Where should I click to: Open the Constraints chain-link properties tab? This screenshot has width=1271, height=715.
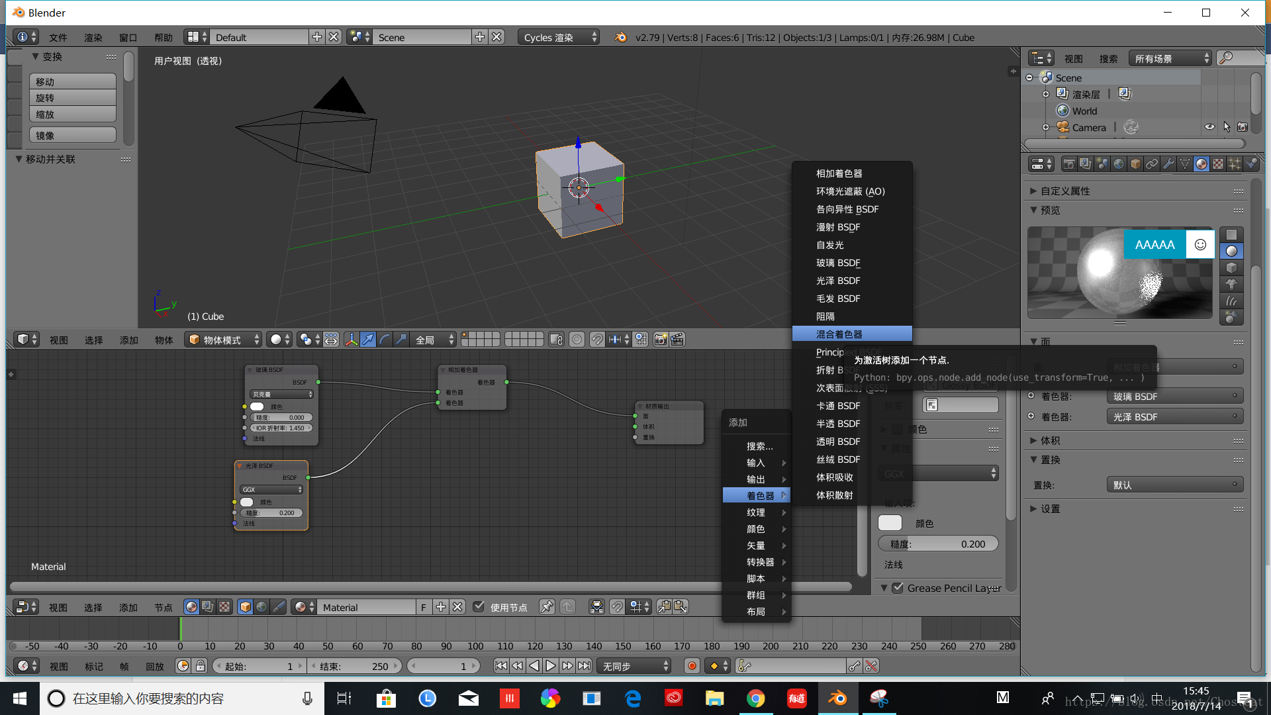(1152, 164)
